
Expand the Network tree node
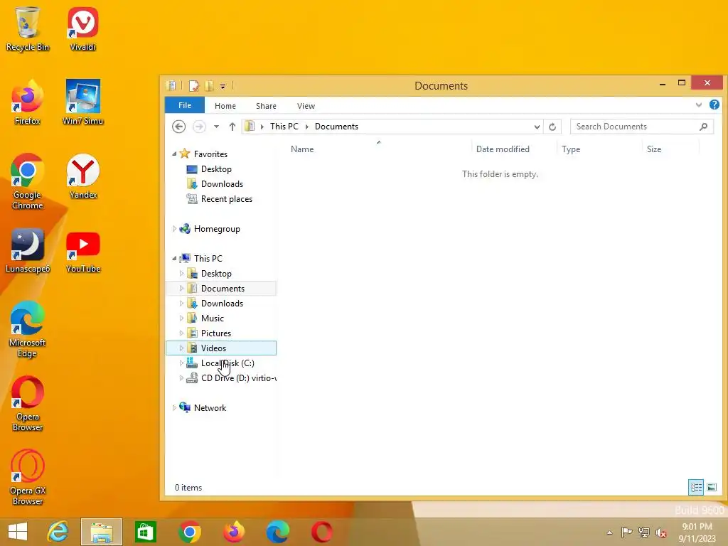tap(174, 407)
